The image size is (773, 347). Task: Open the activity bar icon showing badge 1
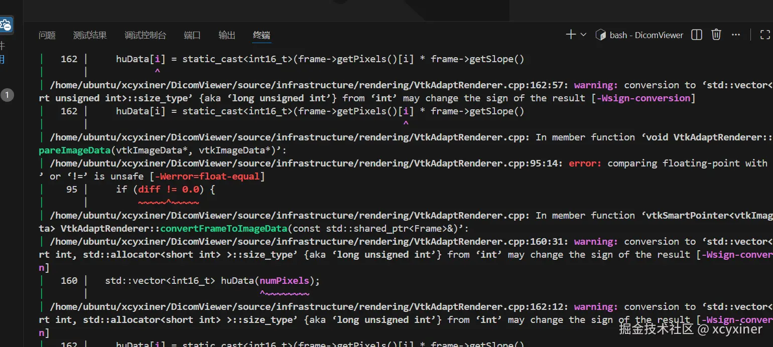tap(7, 95)
